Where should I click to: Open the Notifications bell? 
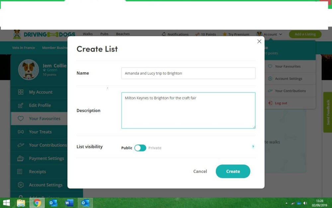click(x=164, y=34)
